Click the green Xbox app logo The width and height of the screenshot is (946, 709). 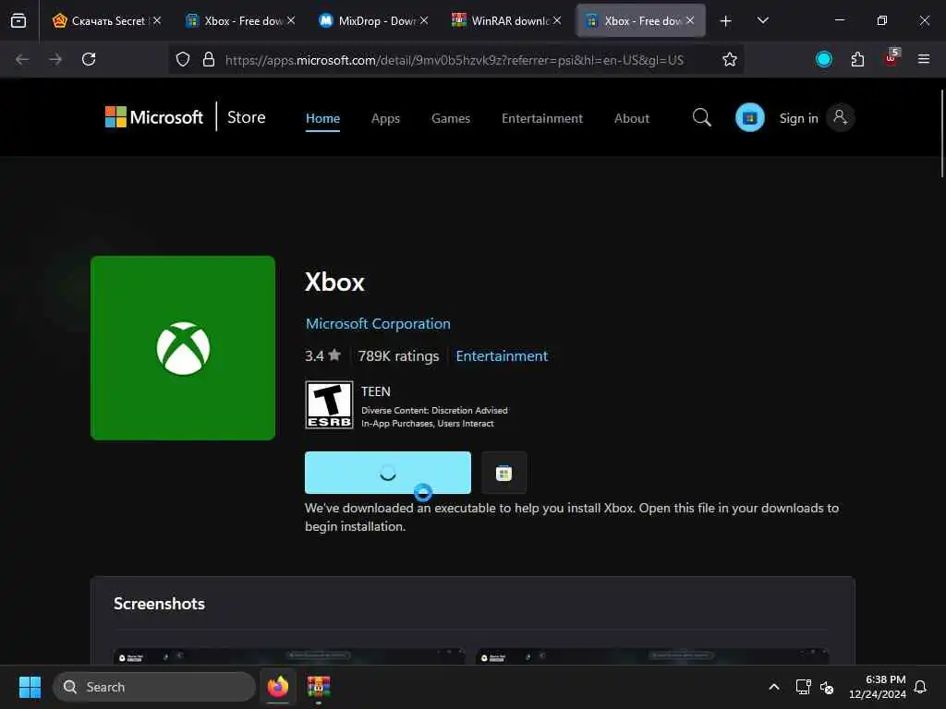(x=183, y=348)
